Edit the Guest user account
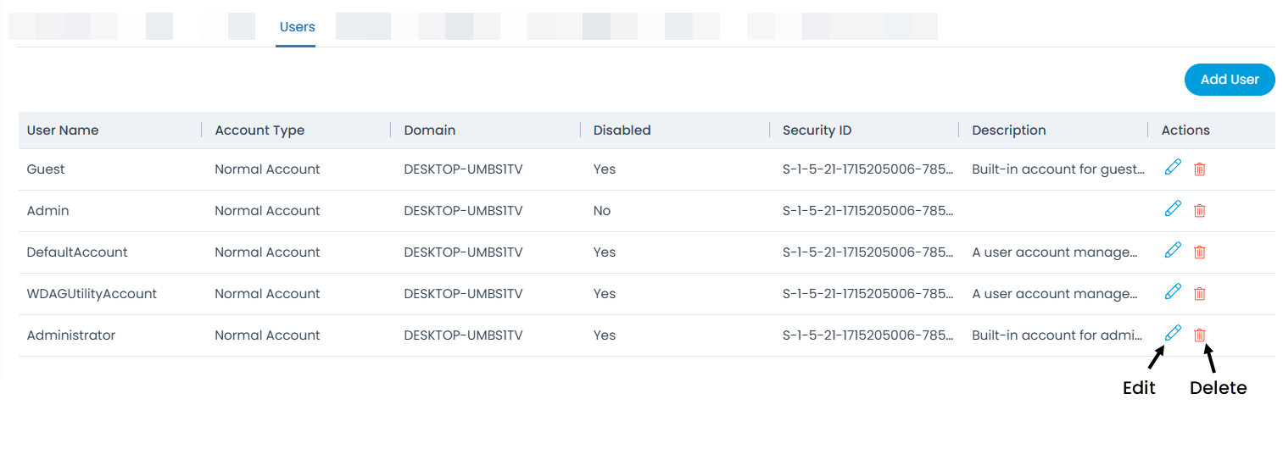1283x449 pixels. pos(1173,168)
